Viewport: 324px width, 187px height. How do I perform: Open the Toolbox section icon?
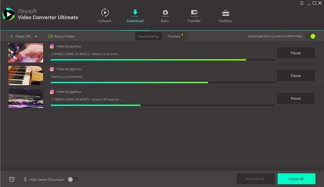click(225, 13)
